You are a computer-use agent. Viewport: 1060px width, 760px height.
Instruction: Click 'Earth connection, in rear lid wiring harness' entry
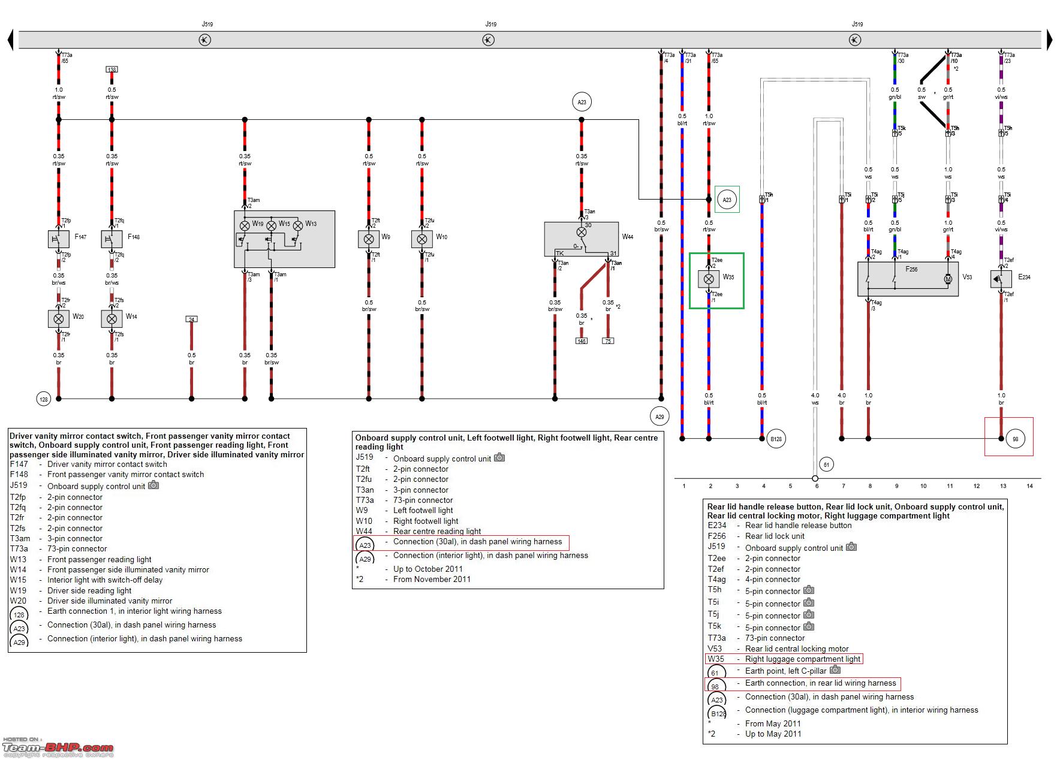click(820, 683)
